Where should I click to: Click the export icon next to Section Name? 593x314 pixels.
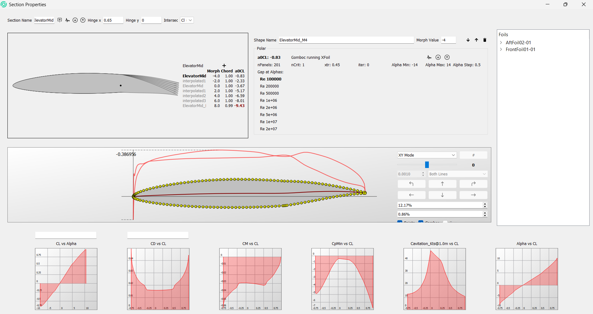(x=60, y=20)
